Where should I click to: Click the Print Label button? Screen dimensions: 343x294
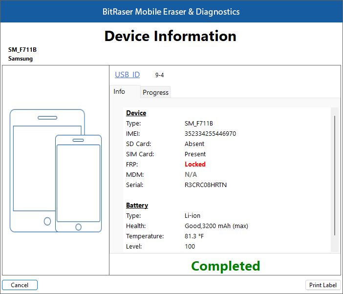point(322,285)
